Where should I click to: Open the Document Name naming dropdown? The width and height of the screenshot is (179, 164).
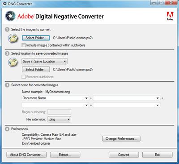click(55, 98)
